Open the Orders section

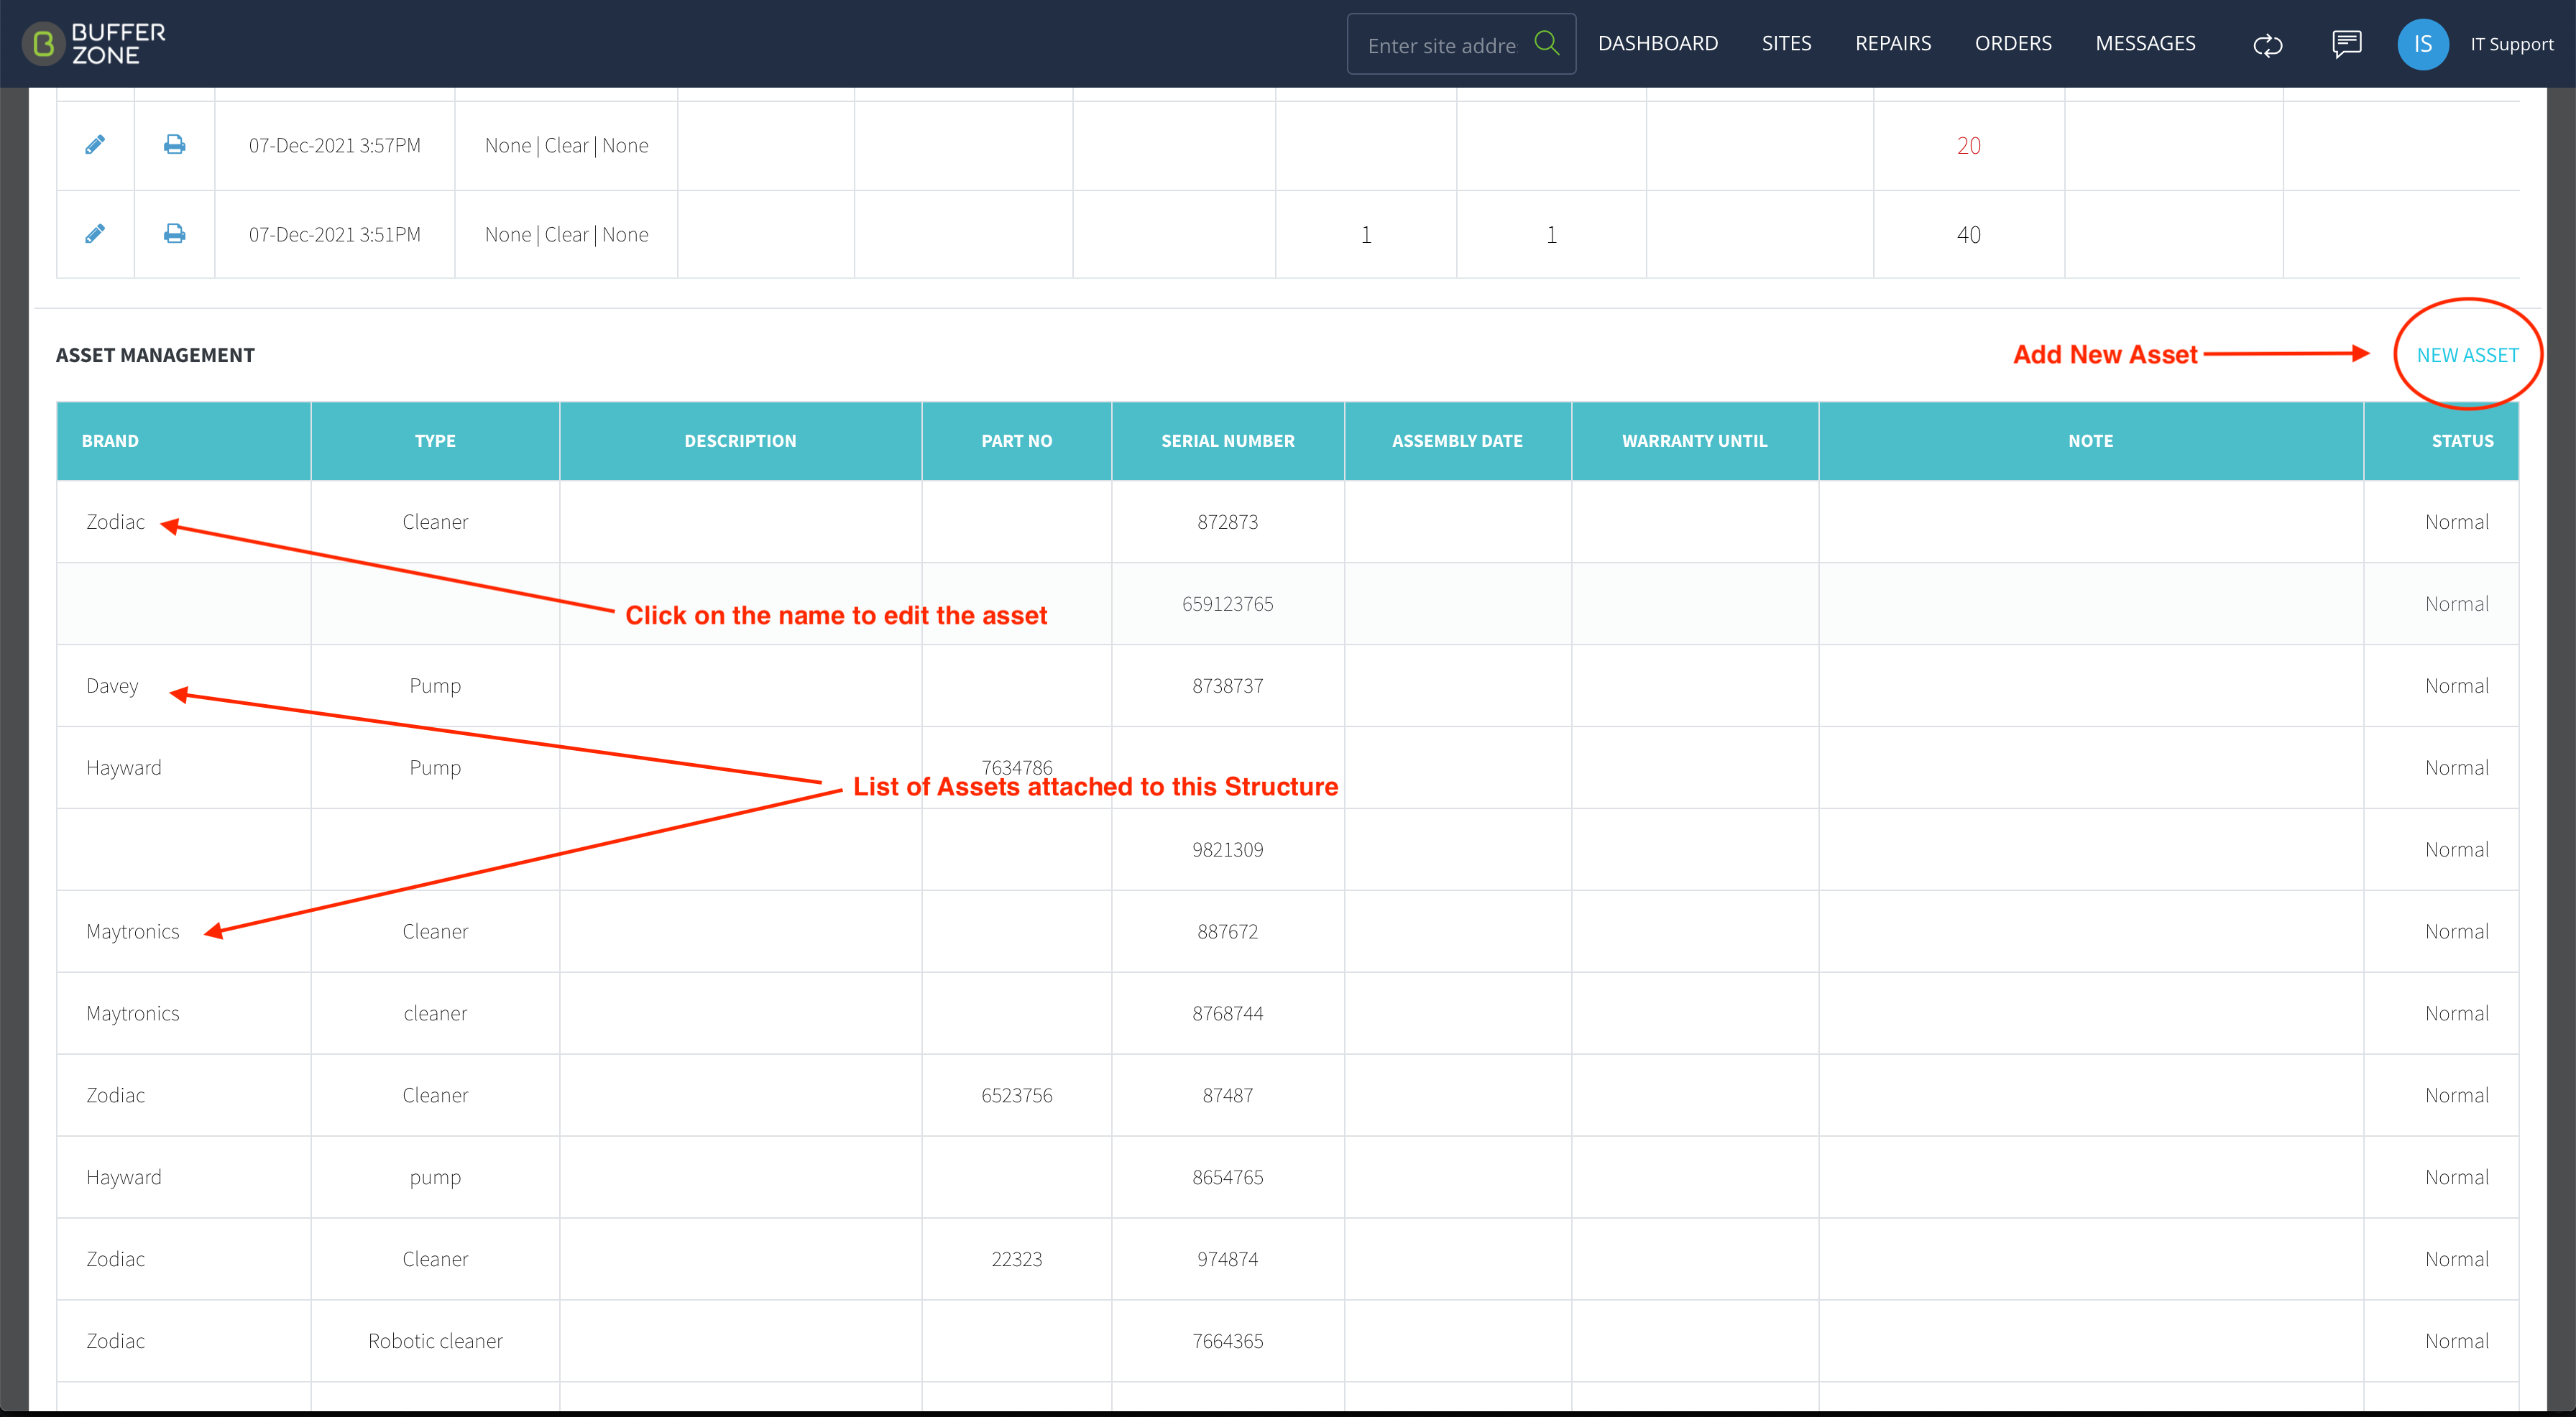(x=2012, y=43)
